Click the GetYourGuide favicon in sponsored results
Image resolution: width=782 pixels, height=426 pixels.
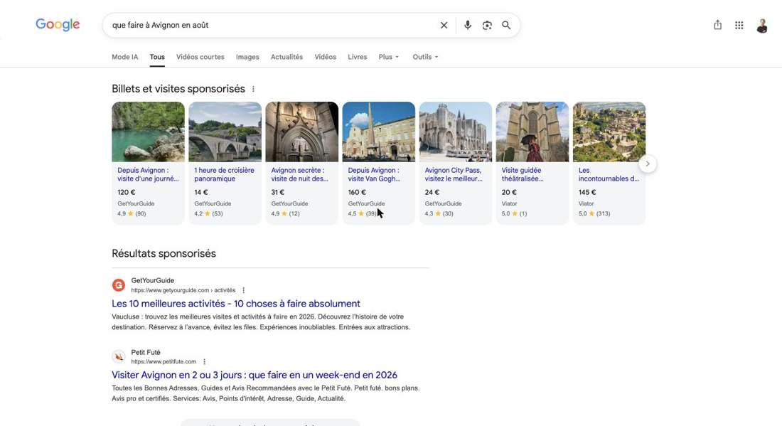[x=118, y=285]
